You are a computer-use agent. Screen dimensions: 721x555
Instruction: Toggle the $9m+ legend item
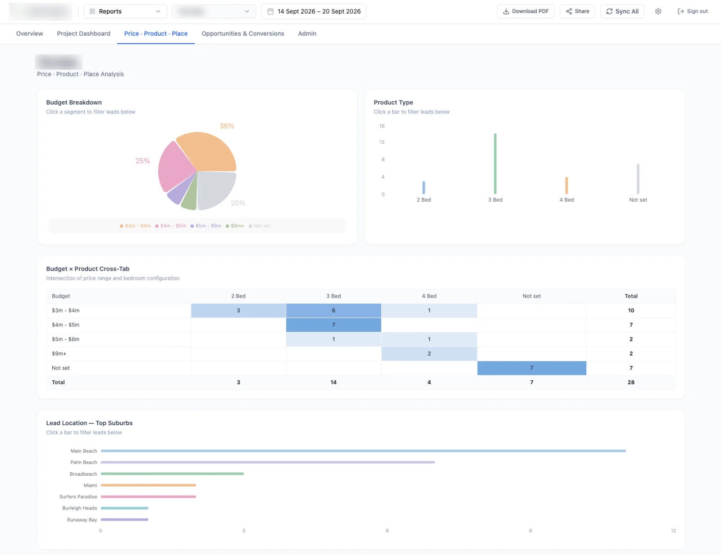point(235,226)
